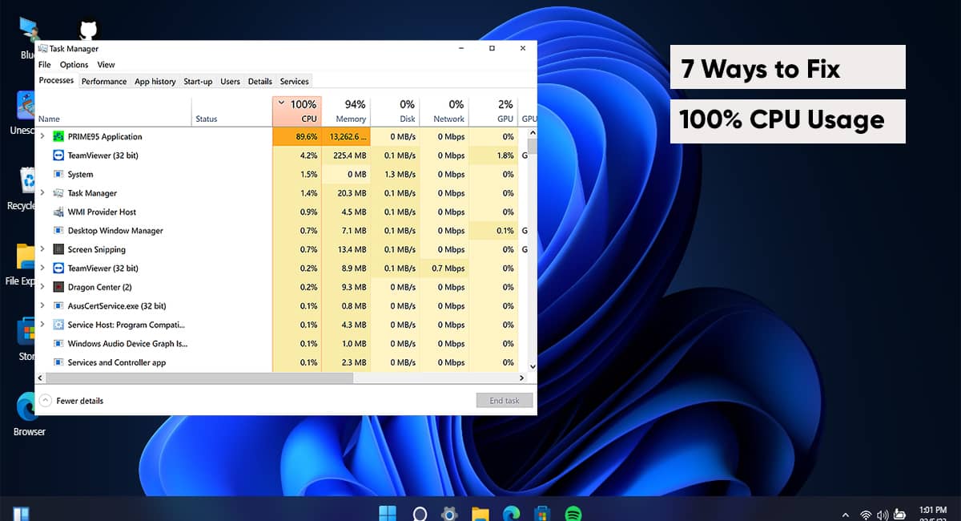Select the 0.7 Mbps network cell

pos(444,269)
